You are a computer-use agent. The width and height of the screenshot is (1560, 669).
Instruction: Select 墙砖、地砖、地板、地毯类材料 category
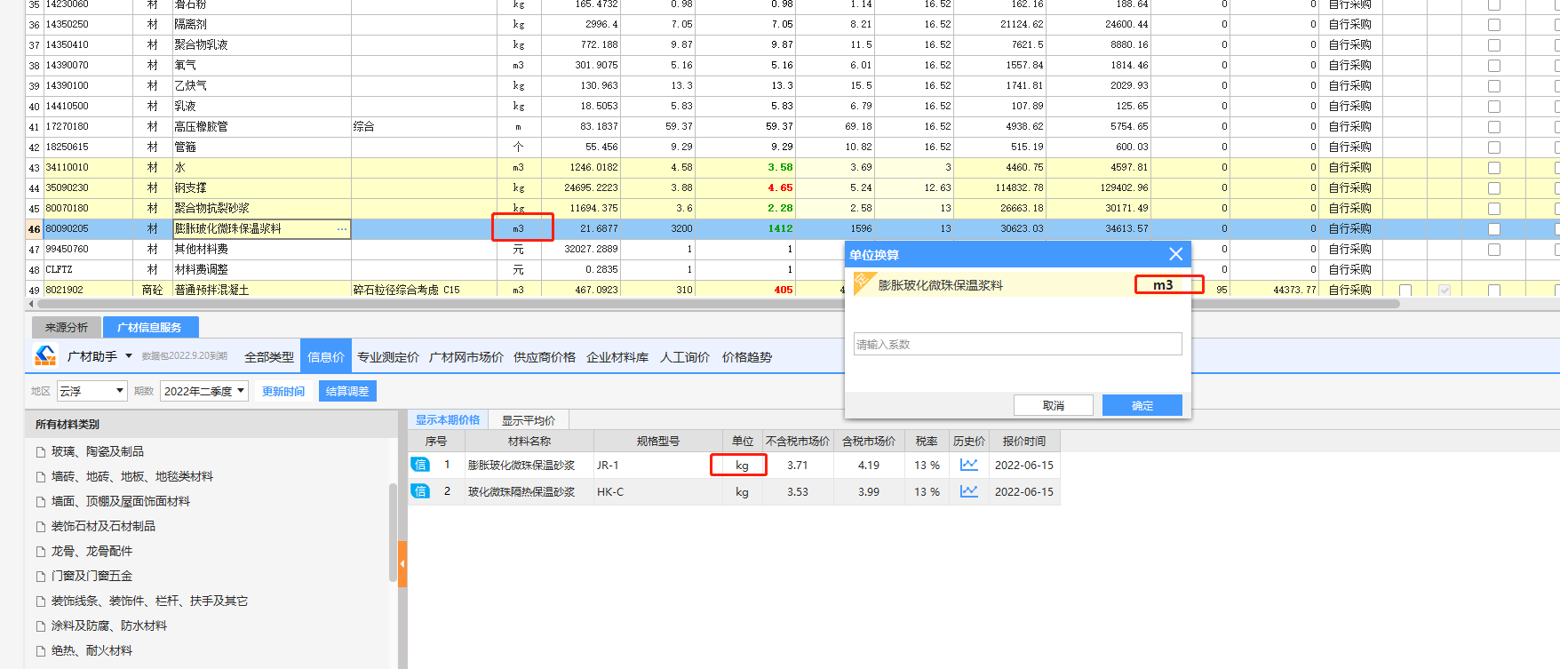132,476
